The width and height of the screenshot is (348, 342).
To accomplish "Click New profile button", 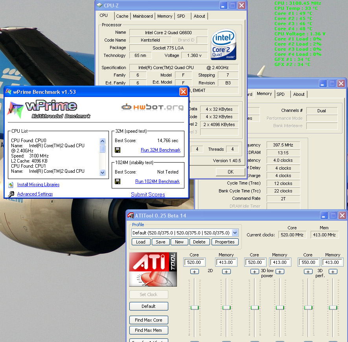I will click(x=179, y=242).
